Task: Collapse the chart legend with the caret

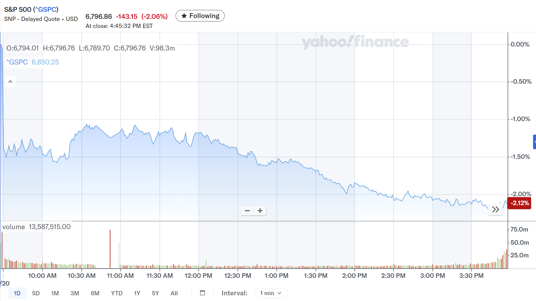Action: point(11,82)
